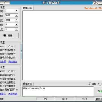Open the NONE parity dropdown
The width and height of the screenshot is (102, 102).
(16, 20)
